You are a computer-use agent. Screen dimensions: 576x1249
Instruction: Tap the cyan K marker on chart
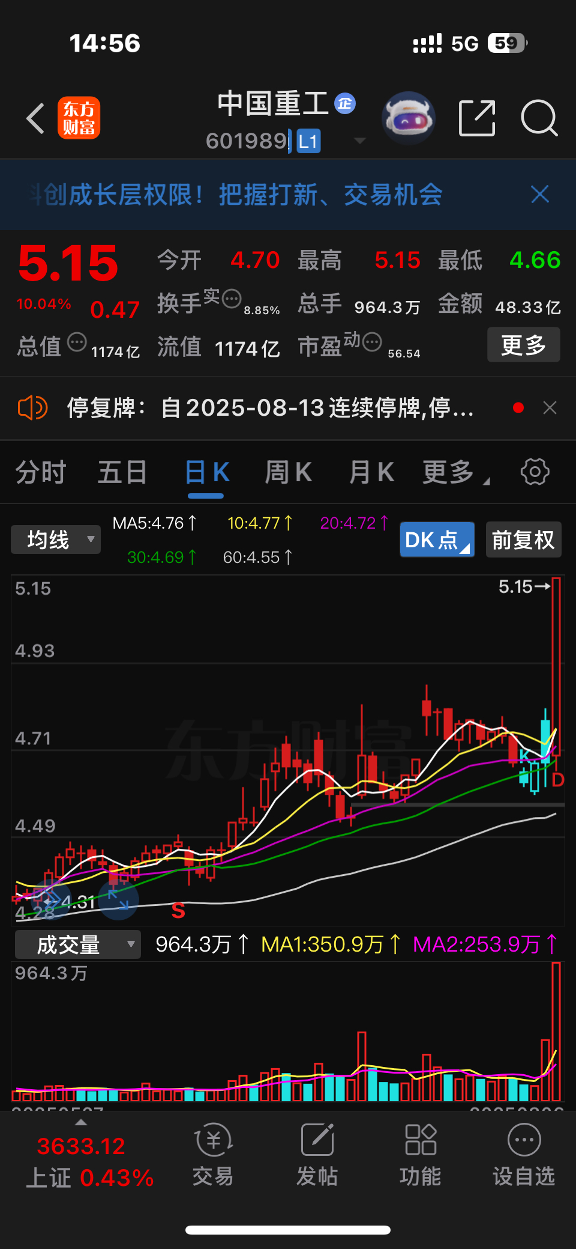click(524, 755)
